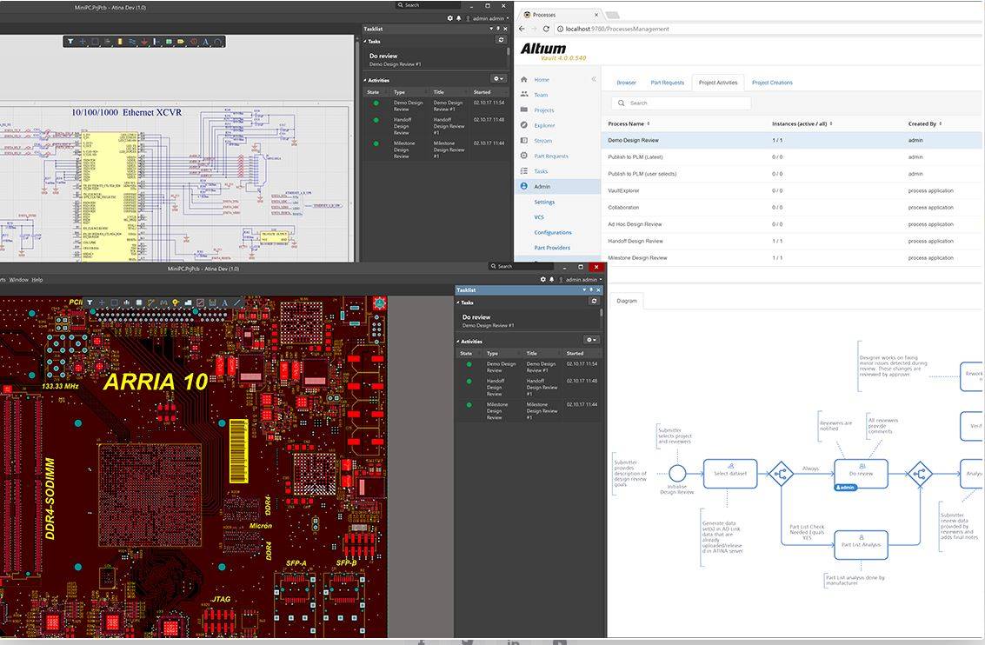Image resolution: width=985 pixels, height=645 pixels.
Task: Open the Configurations link under Admin
Action: point(553,233)
